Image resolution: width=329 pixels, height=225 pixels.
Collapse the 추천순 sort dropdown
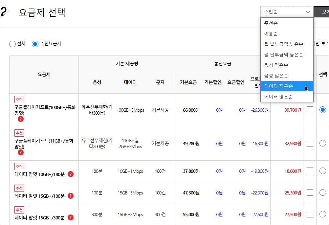287,12
